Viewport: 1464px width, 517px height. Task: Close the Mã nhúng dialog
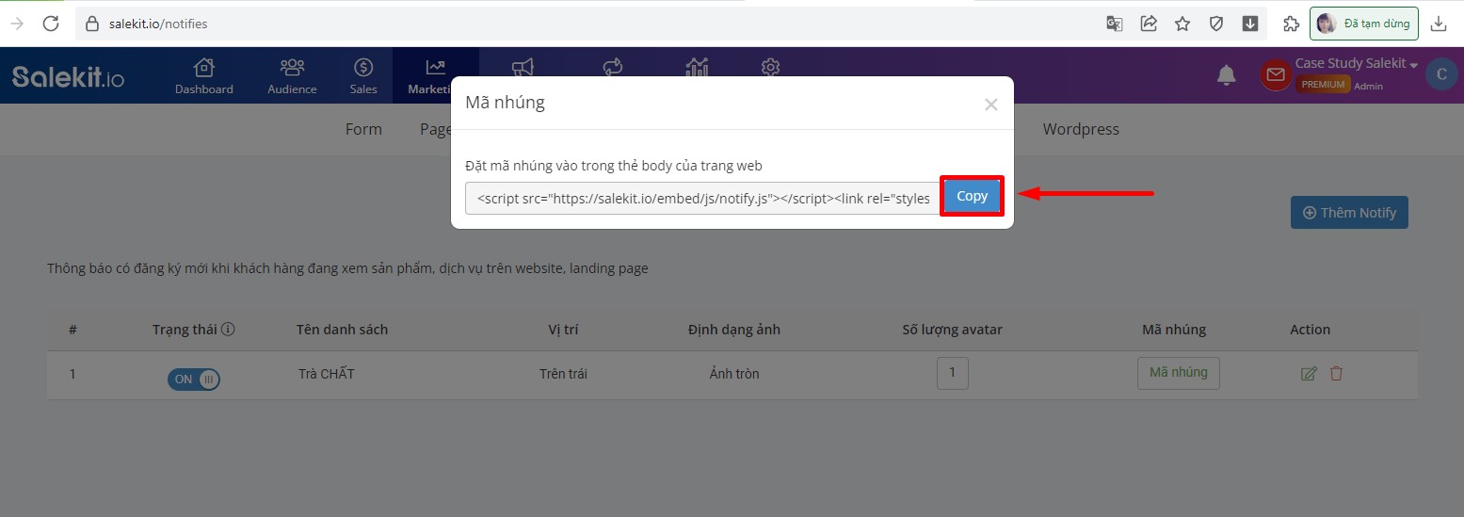click(990, 105)
